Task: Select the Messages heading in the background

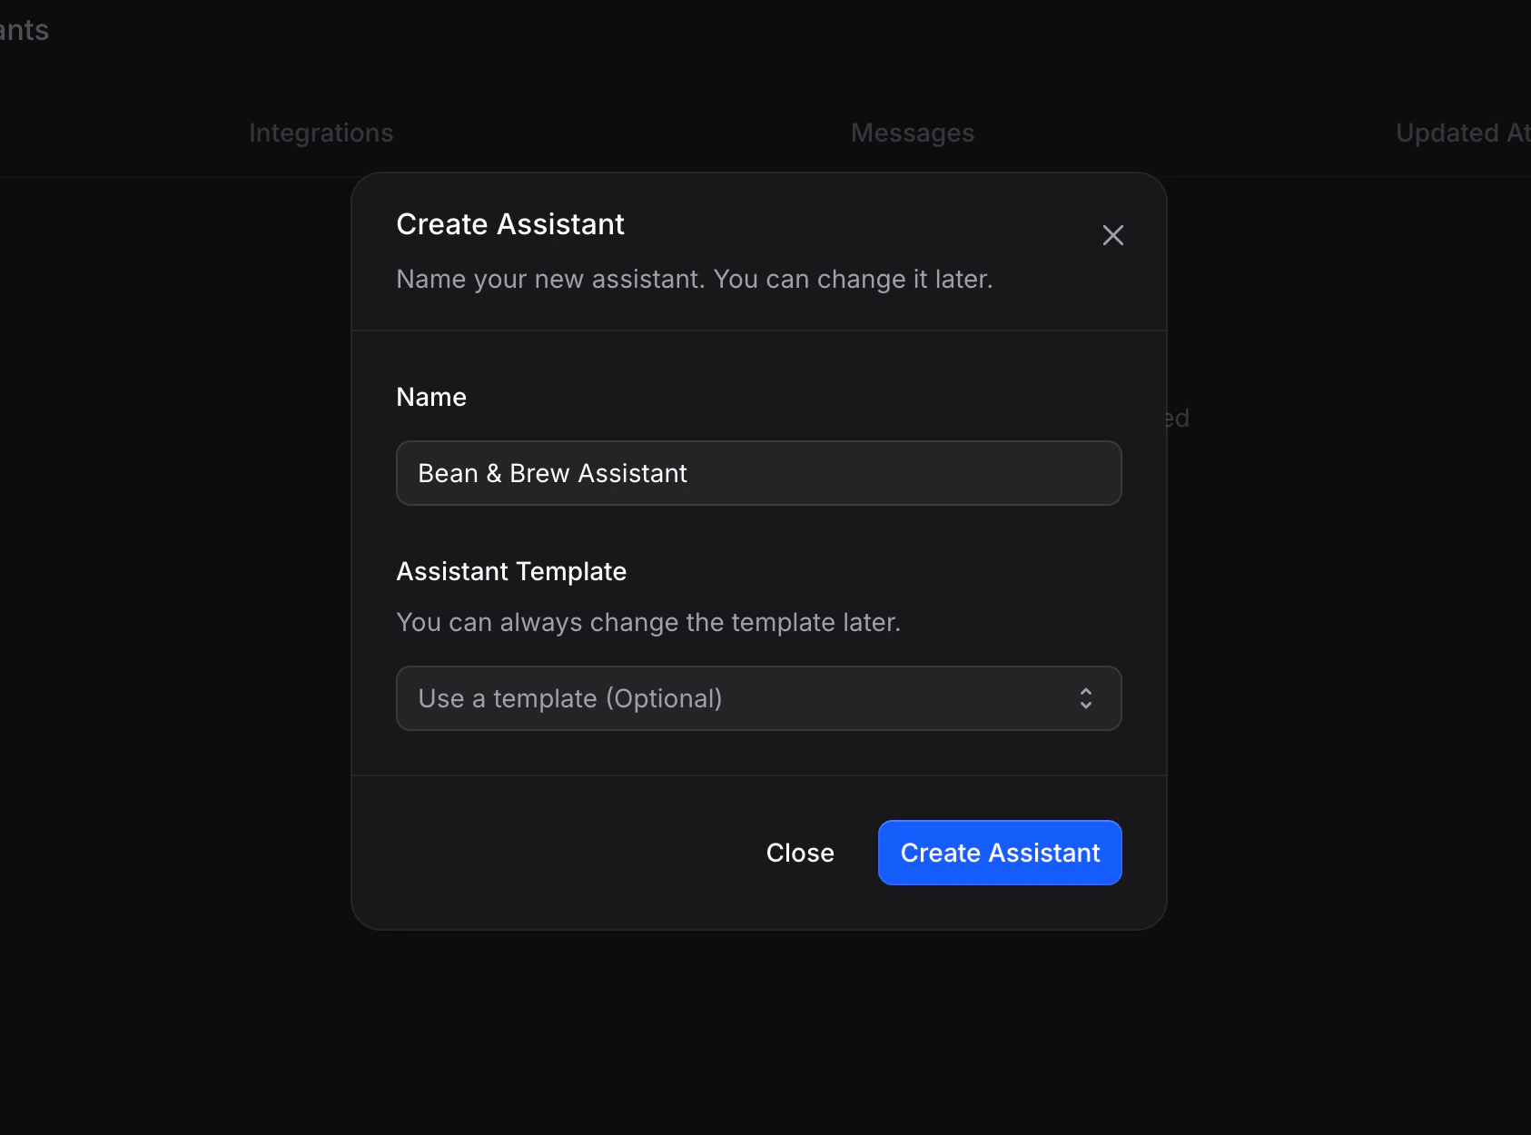Action: coord(912,133)
